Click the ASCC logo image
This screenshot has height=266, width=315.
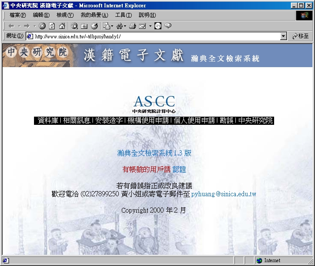(154, 104)
